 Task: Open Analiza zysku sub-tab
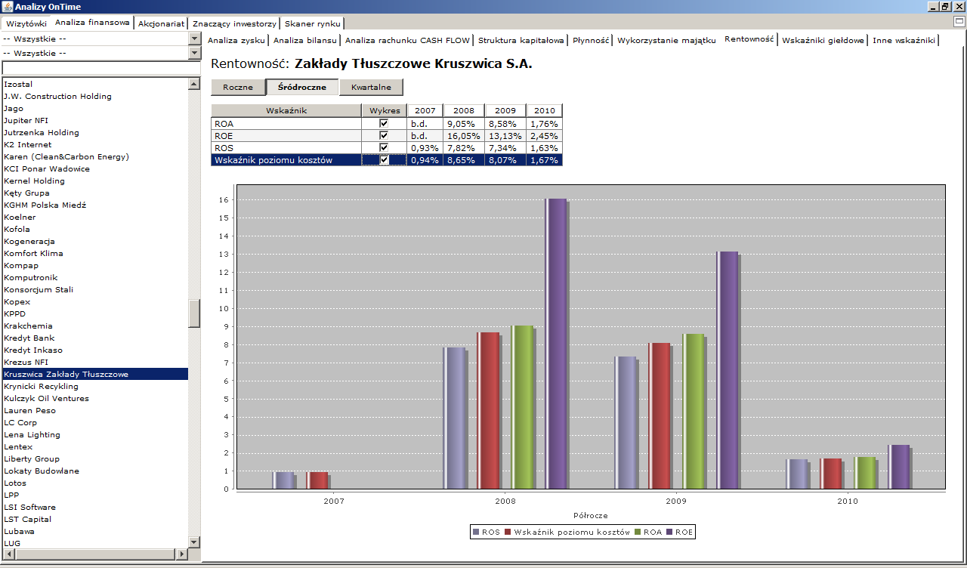(236, 40)
